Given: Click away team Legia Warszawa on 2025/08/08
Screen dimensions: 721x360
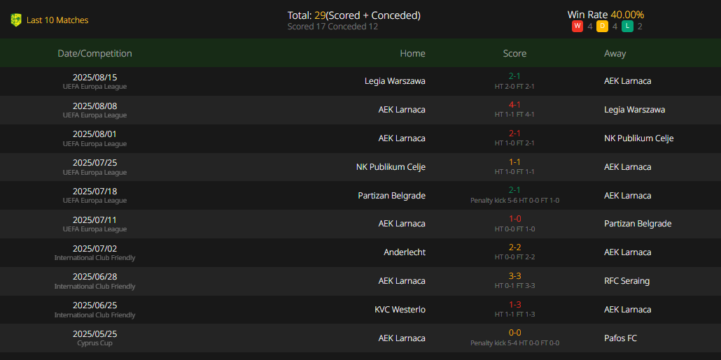Looking at the screenshot, I should click(635, 110).
